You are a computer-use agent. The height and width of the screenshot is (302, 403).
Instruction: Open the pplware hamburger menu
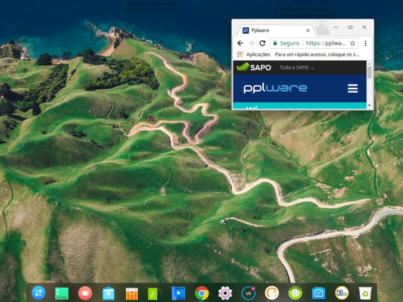click(x=352, y=88)
